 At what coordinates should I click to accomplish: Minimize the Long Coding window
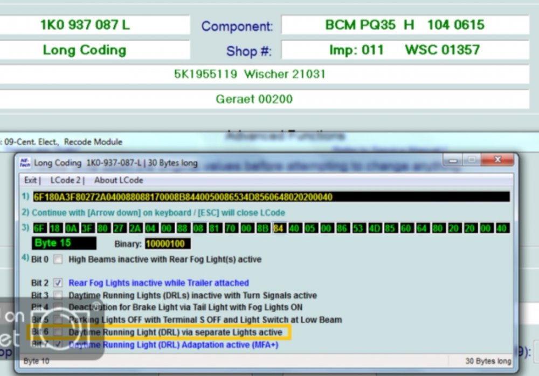pos(453,160)
